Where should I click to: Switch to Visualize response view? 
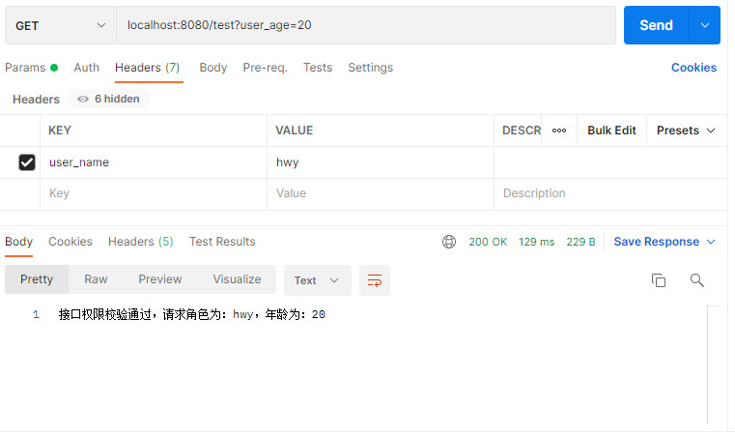pyautogui.click(x=237, y=279)
